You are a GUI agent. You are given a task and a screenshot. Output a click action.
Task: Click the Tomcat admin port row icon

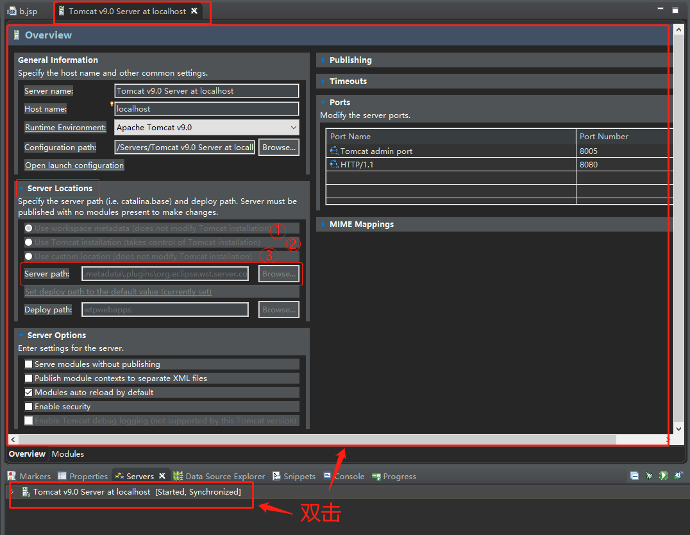334,151
